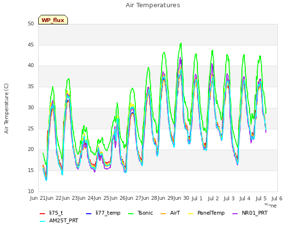The width and height of the screenshot is (306, 230).
Task: Toggle the li75_t legend entry
Action: click(x=51, y=213)
